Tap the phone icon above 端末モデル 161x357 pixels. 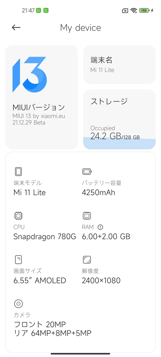tap(18, 172)
